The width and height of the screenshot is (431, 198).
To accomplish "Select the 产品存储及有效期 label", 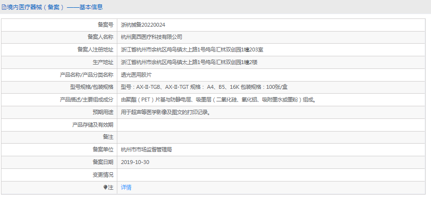I will (x=93, y=125).
